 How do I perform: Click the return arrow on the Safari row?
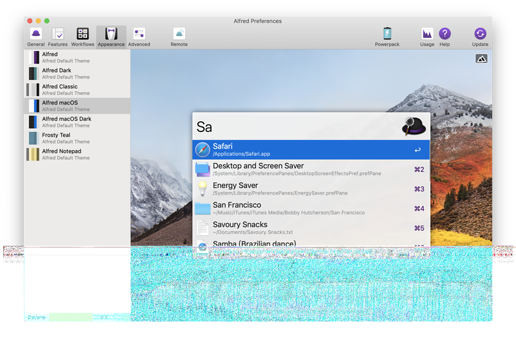click(x=417, y=150)
